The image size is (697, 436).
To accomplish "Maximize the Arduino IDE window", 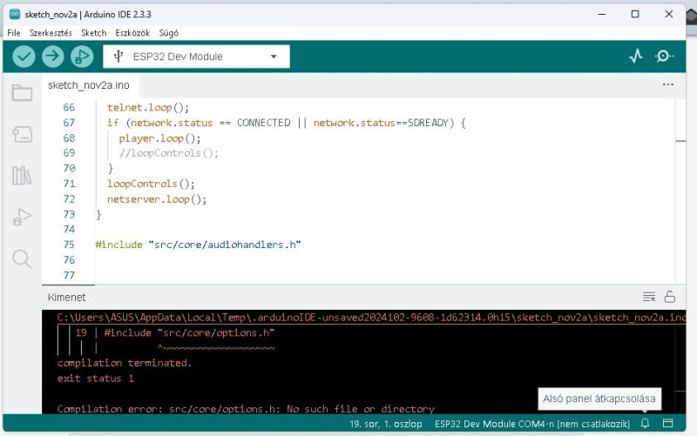I will click(635, 14).
